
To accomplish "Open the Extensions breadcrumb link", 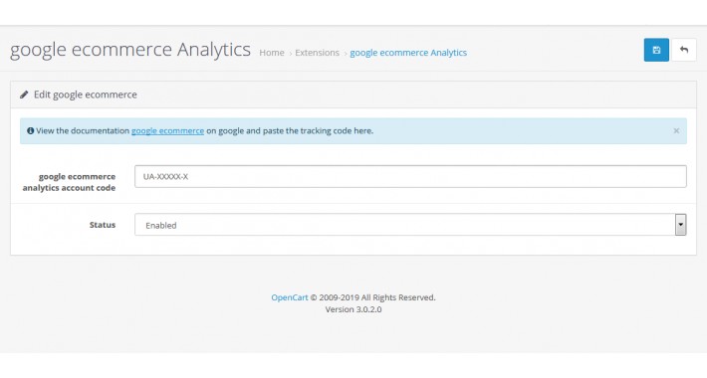I will tap(317, 53).
